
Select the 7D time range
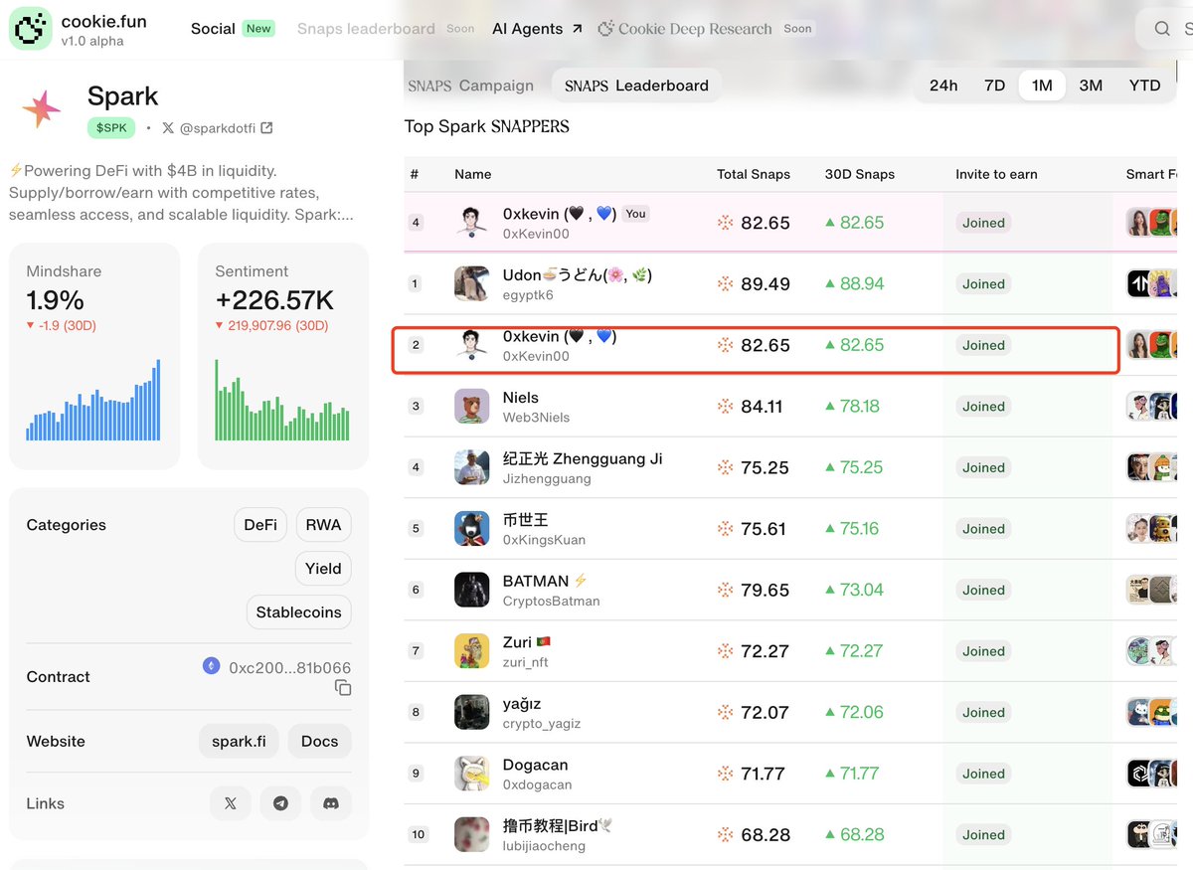point(994,86)
